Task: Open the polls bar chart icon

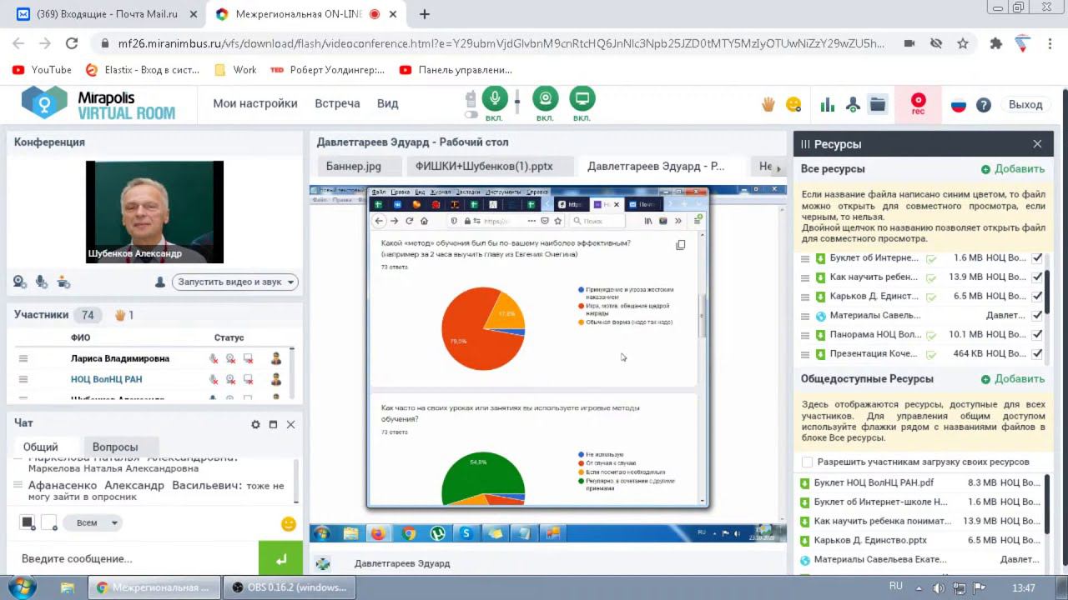Action: [x=827, y=104]
